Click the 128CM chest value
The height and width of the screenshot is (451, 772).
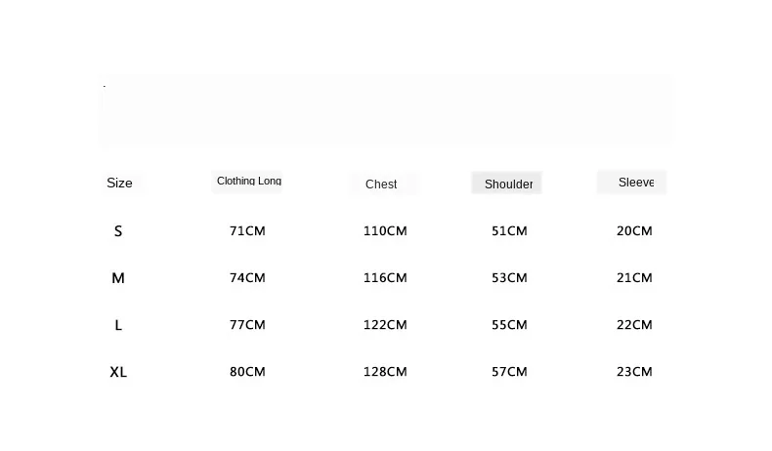(385, 371)
